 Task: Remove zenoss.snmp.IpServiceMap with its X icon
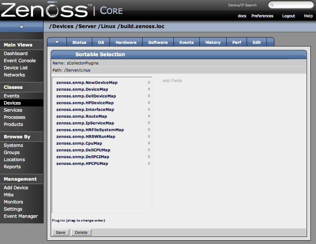pyautogui.click(x=149, y=123)
